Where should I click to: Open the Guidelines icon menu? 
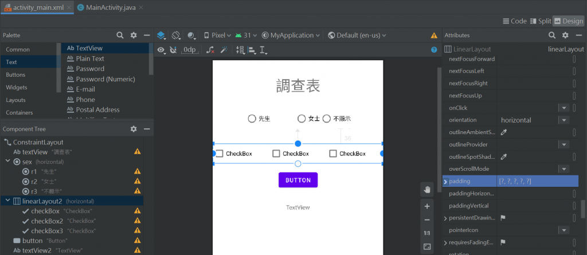point(264,50)
